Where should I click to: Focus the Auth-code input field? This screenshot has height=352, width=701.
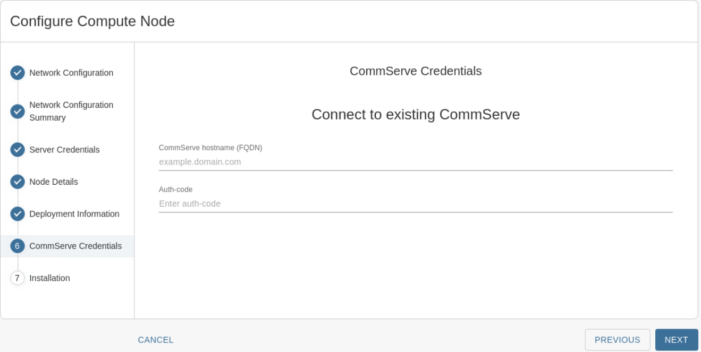pos(416,203)
